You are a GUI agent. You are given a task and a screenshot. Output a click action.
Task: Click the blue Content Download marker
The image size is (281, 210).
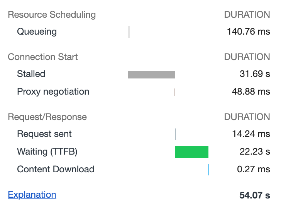(x=209, y=170)
